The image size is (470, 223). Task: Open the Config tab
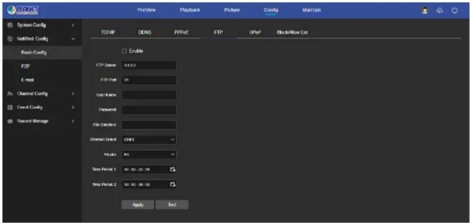tap(271, 10)
